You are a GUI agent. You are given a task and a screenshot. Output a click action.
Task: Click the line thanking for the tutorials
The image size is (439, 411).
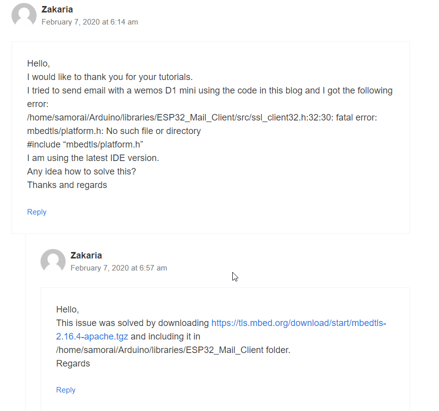(110, 77)
